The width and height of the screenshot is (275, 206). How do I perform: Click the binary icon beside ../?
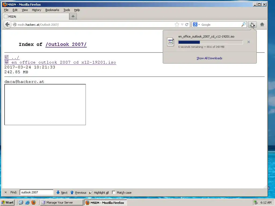[x=6, y=57]
